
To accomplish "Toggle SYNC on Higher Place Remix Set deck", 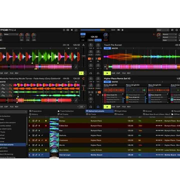I will point(107,82).
